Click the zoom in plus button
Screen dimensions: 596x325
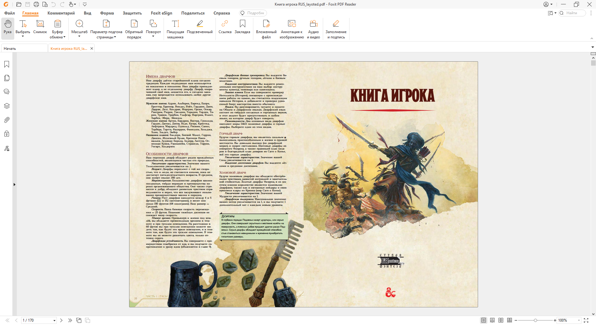pyautogui.click(x=555, y=320)
